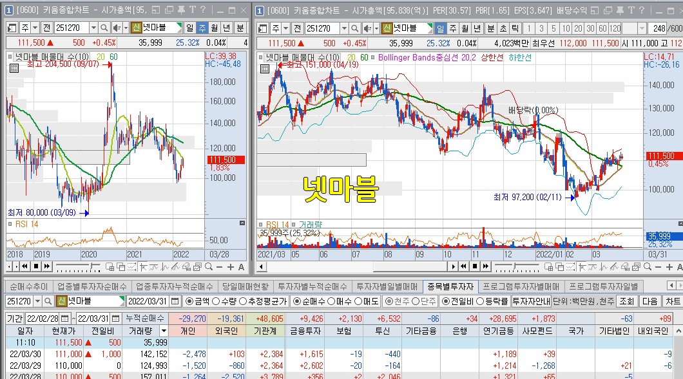The image size is (683, 379).
Task: Click search magnifier icon in right chart toolbar
Action: 355,29
